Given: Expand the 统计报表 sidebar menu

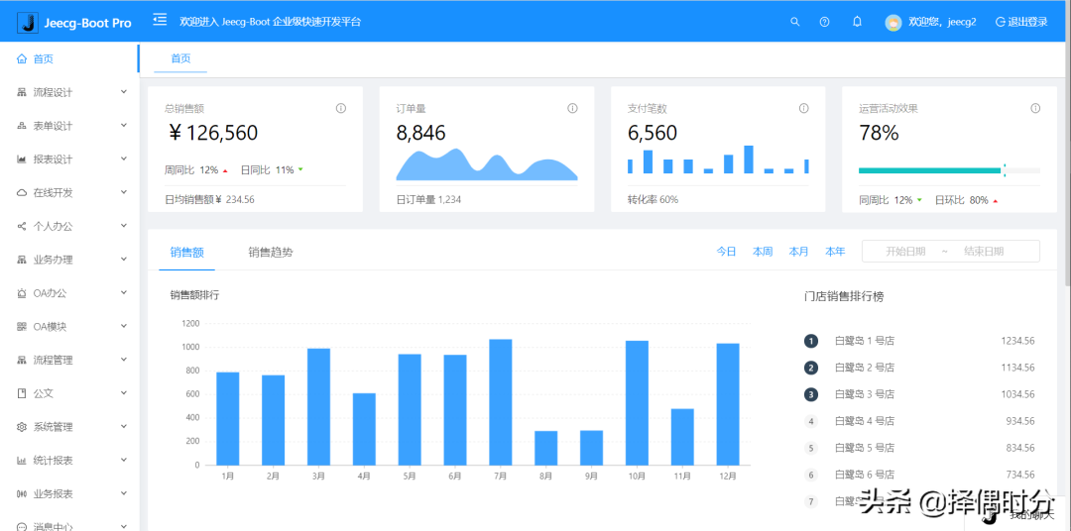Looking at the screenshot, I should (x=67, y=461).
